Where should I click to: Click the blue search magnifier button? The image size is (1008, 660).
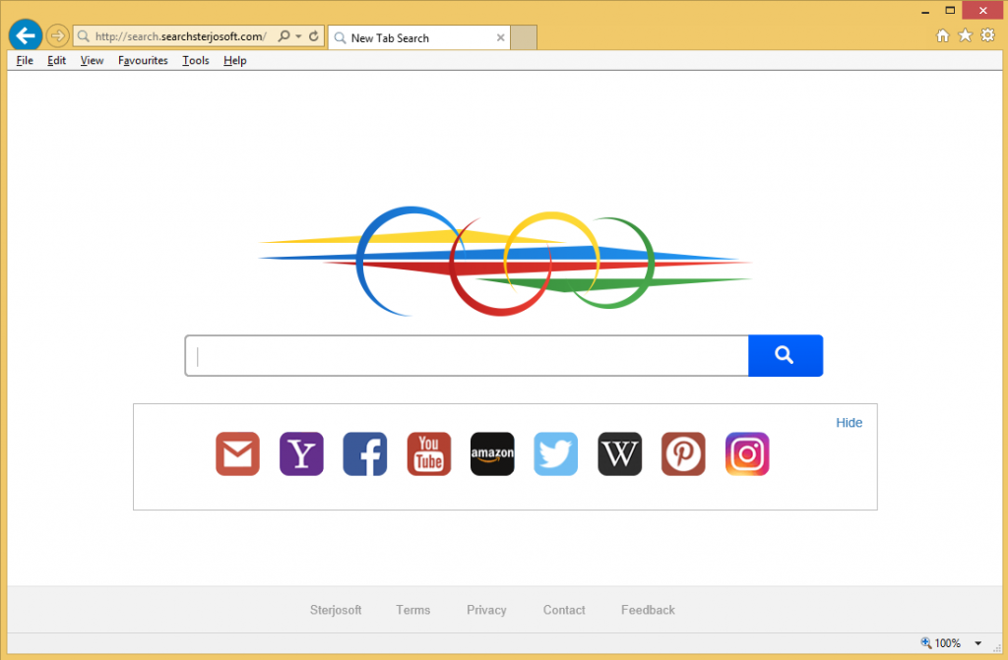coord(785,355)
